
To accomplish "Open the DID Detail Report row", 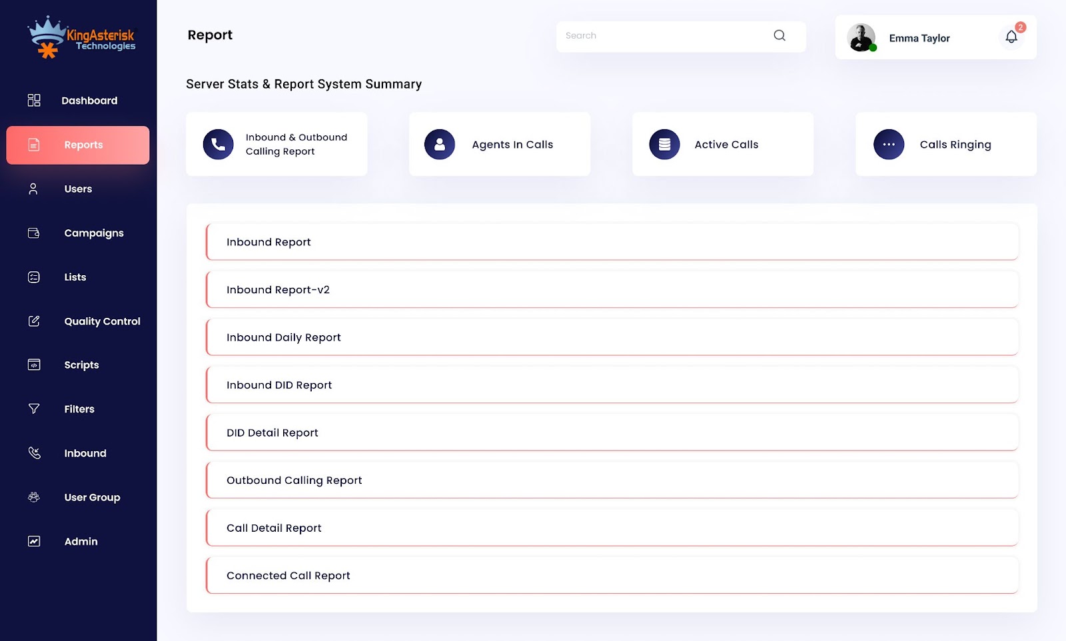I will 612,432.
